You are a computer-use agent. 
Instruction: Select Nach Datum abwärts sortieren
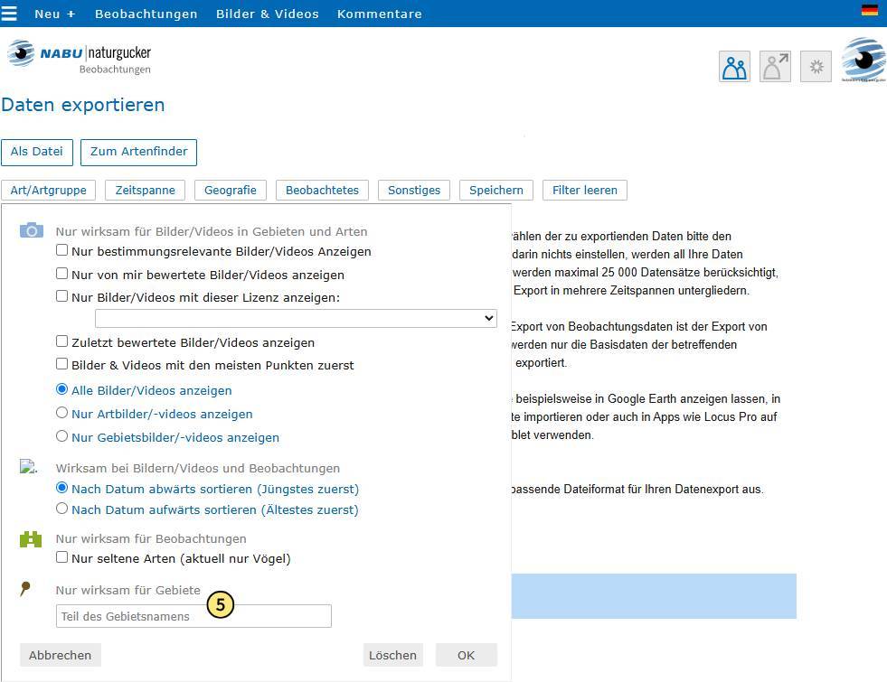click(61, 488)
